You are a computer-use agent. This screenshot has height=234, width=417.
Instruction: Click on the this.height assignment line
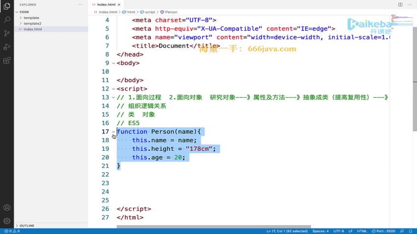174,149
